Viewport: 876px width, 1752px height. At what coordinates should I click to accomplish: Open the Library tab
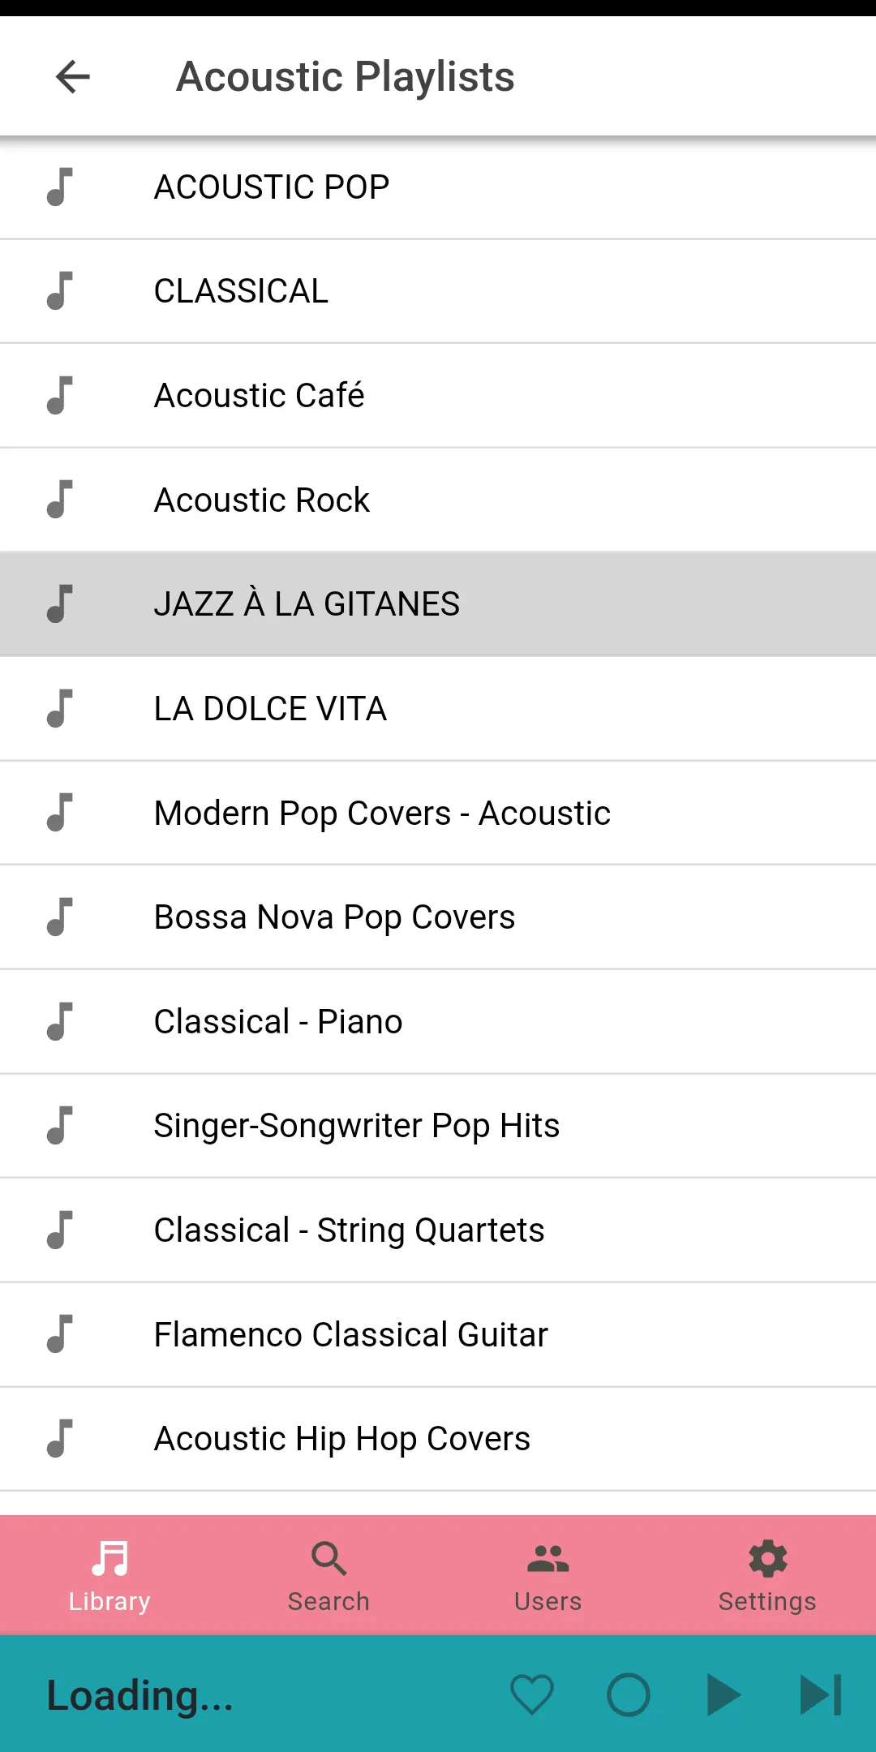[x=109, y=1576]
